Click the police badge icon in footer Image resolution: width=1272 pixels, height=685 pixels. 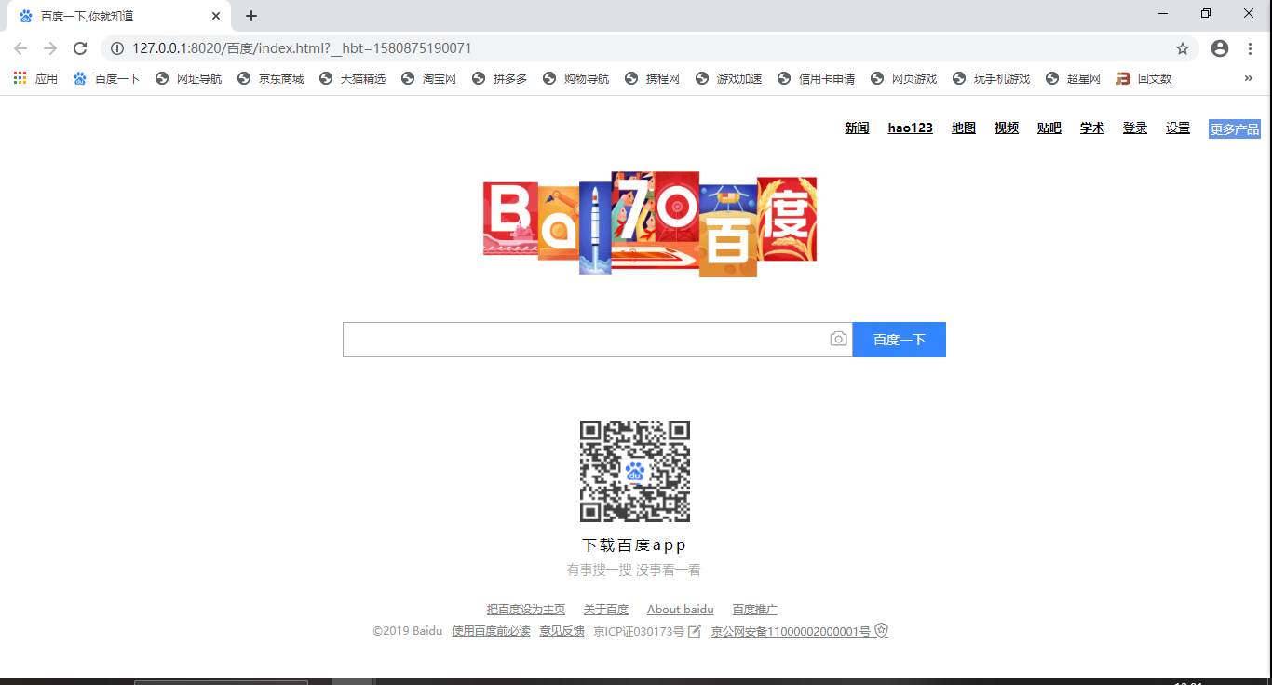click(881, 630)
